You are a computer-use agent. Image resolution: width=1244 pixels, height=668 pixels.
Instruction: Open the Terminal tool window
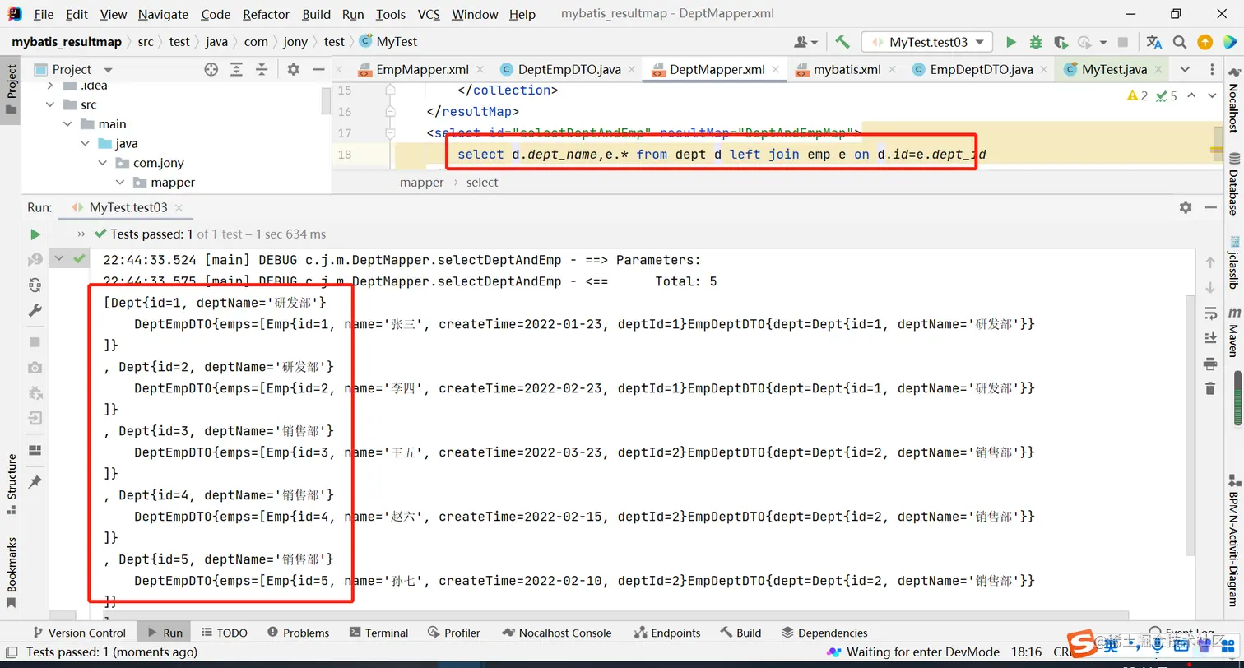(x=378, y=633)
